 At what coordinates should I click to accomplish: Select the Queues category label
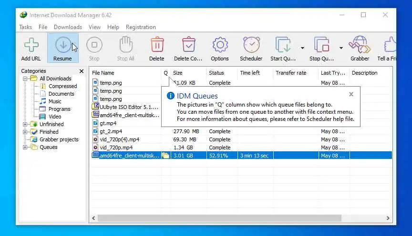(48, 147)
